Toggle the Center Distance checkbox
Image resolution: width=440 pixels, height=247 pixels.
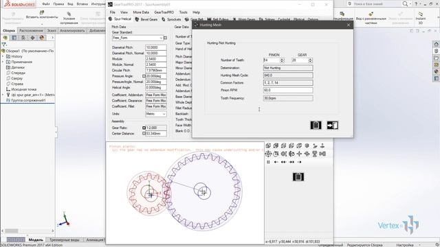click(x=144, y=134)
